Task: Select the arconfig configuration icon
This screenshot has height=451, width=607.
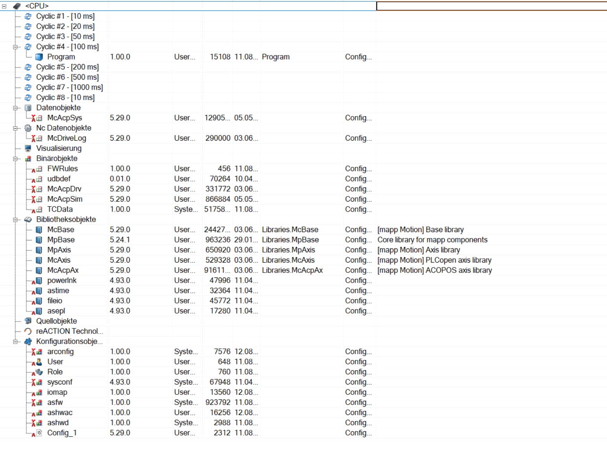Action: (37, 352)
